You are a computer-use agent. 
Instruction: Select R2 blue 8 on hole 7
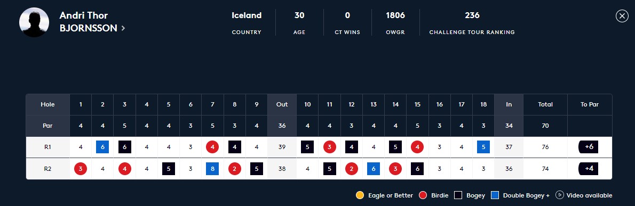212,168
